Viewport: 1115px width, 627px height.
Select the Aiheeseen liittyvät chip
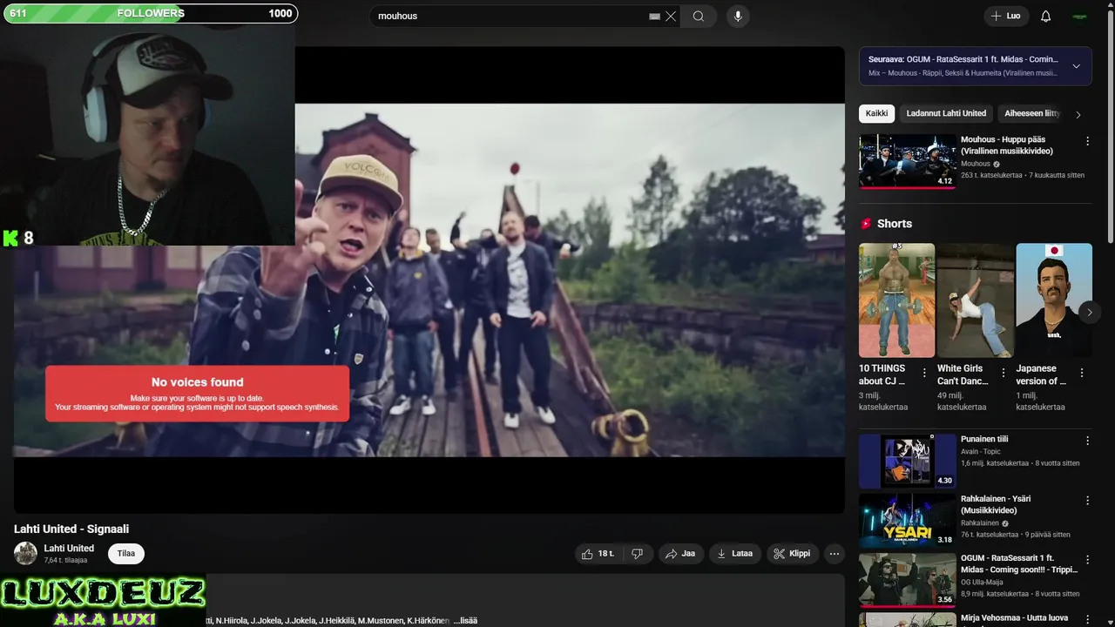click(1031, 113)
